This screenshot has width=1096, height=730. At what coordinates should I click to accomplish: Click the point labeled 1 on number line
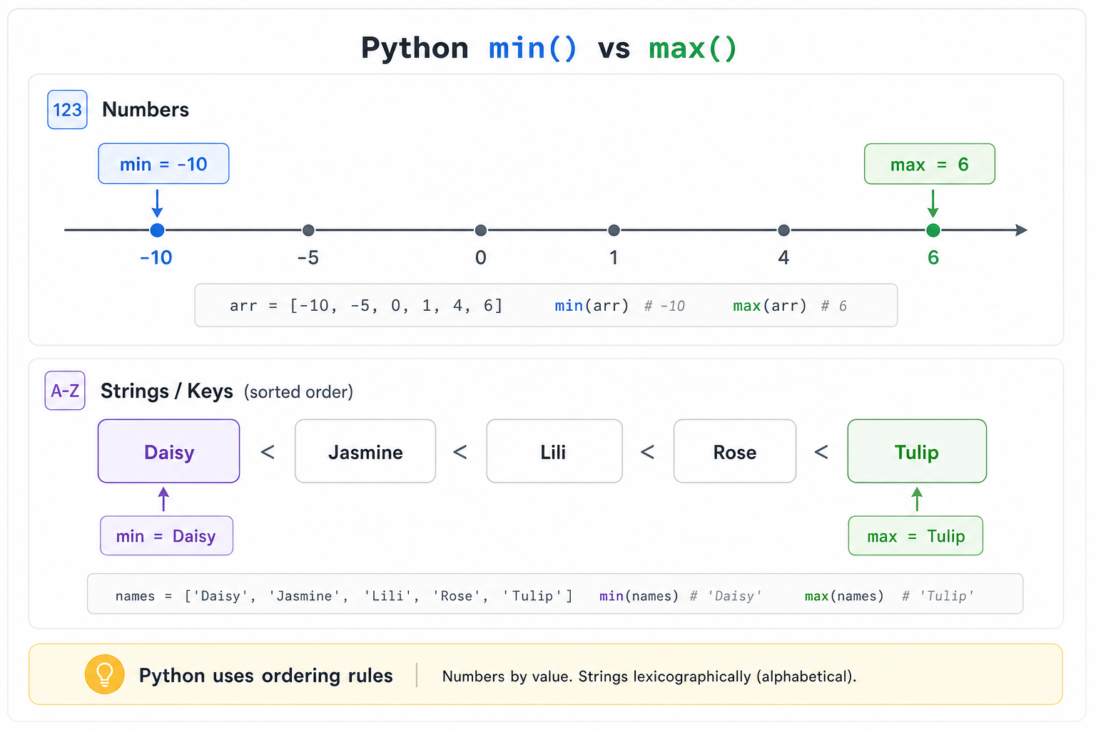pos(614,230)
